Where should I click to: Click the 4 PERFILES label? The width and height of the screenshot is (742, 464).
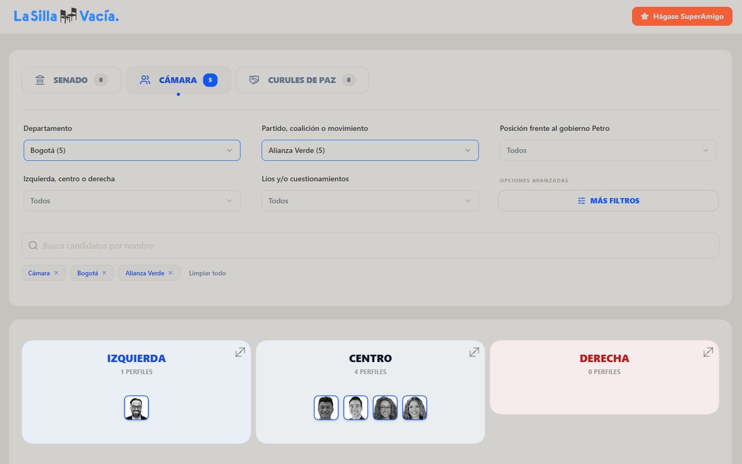tap(370, 372)
